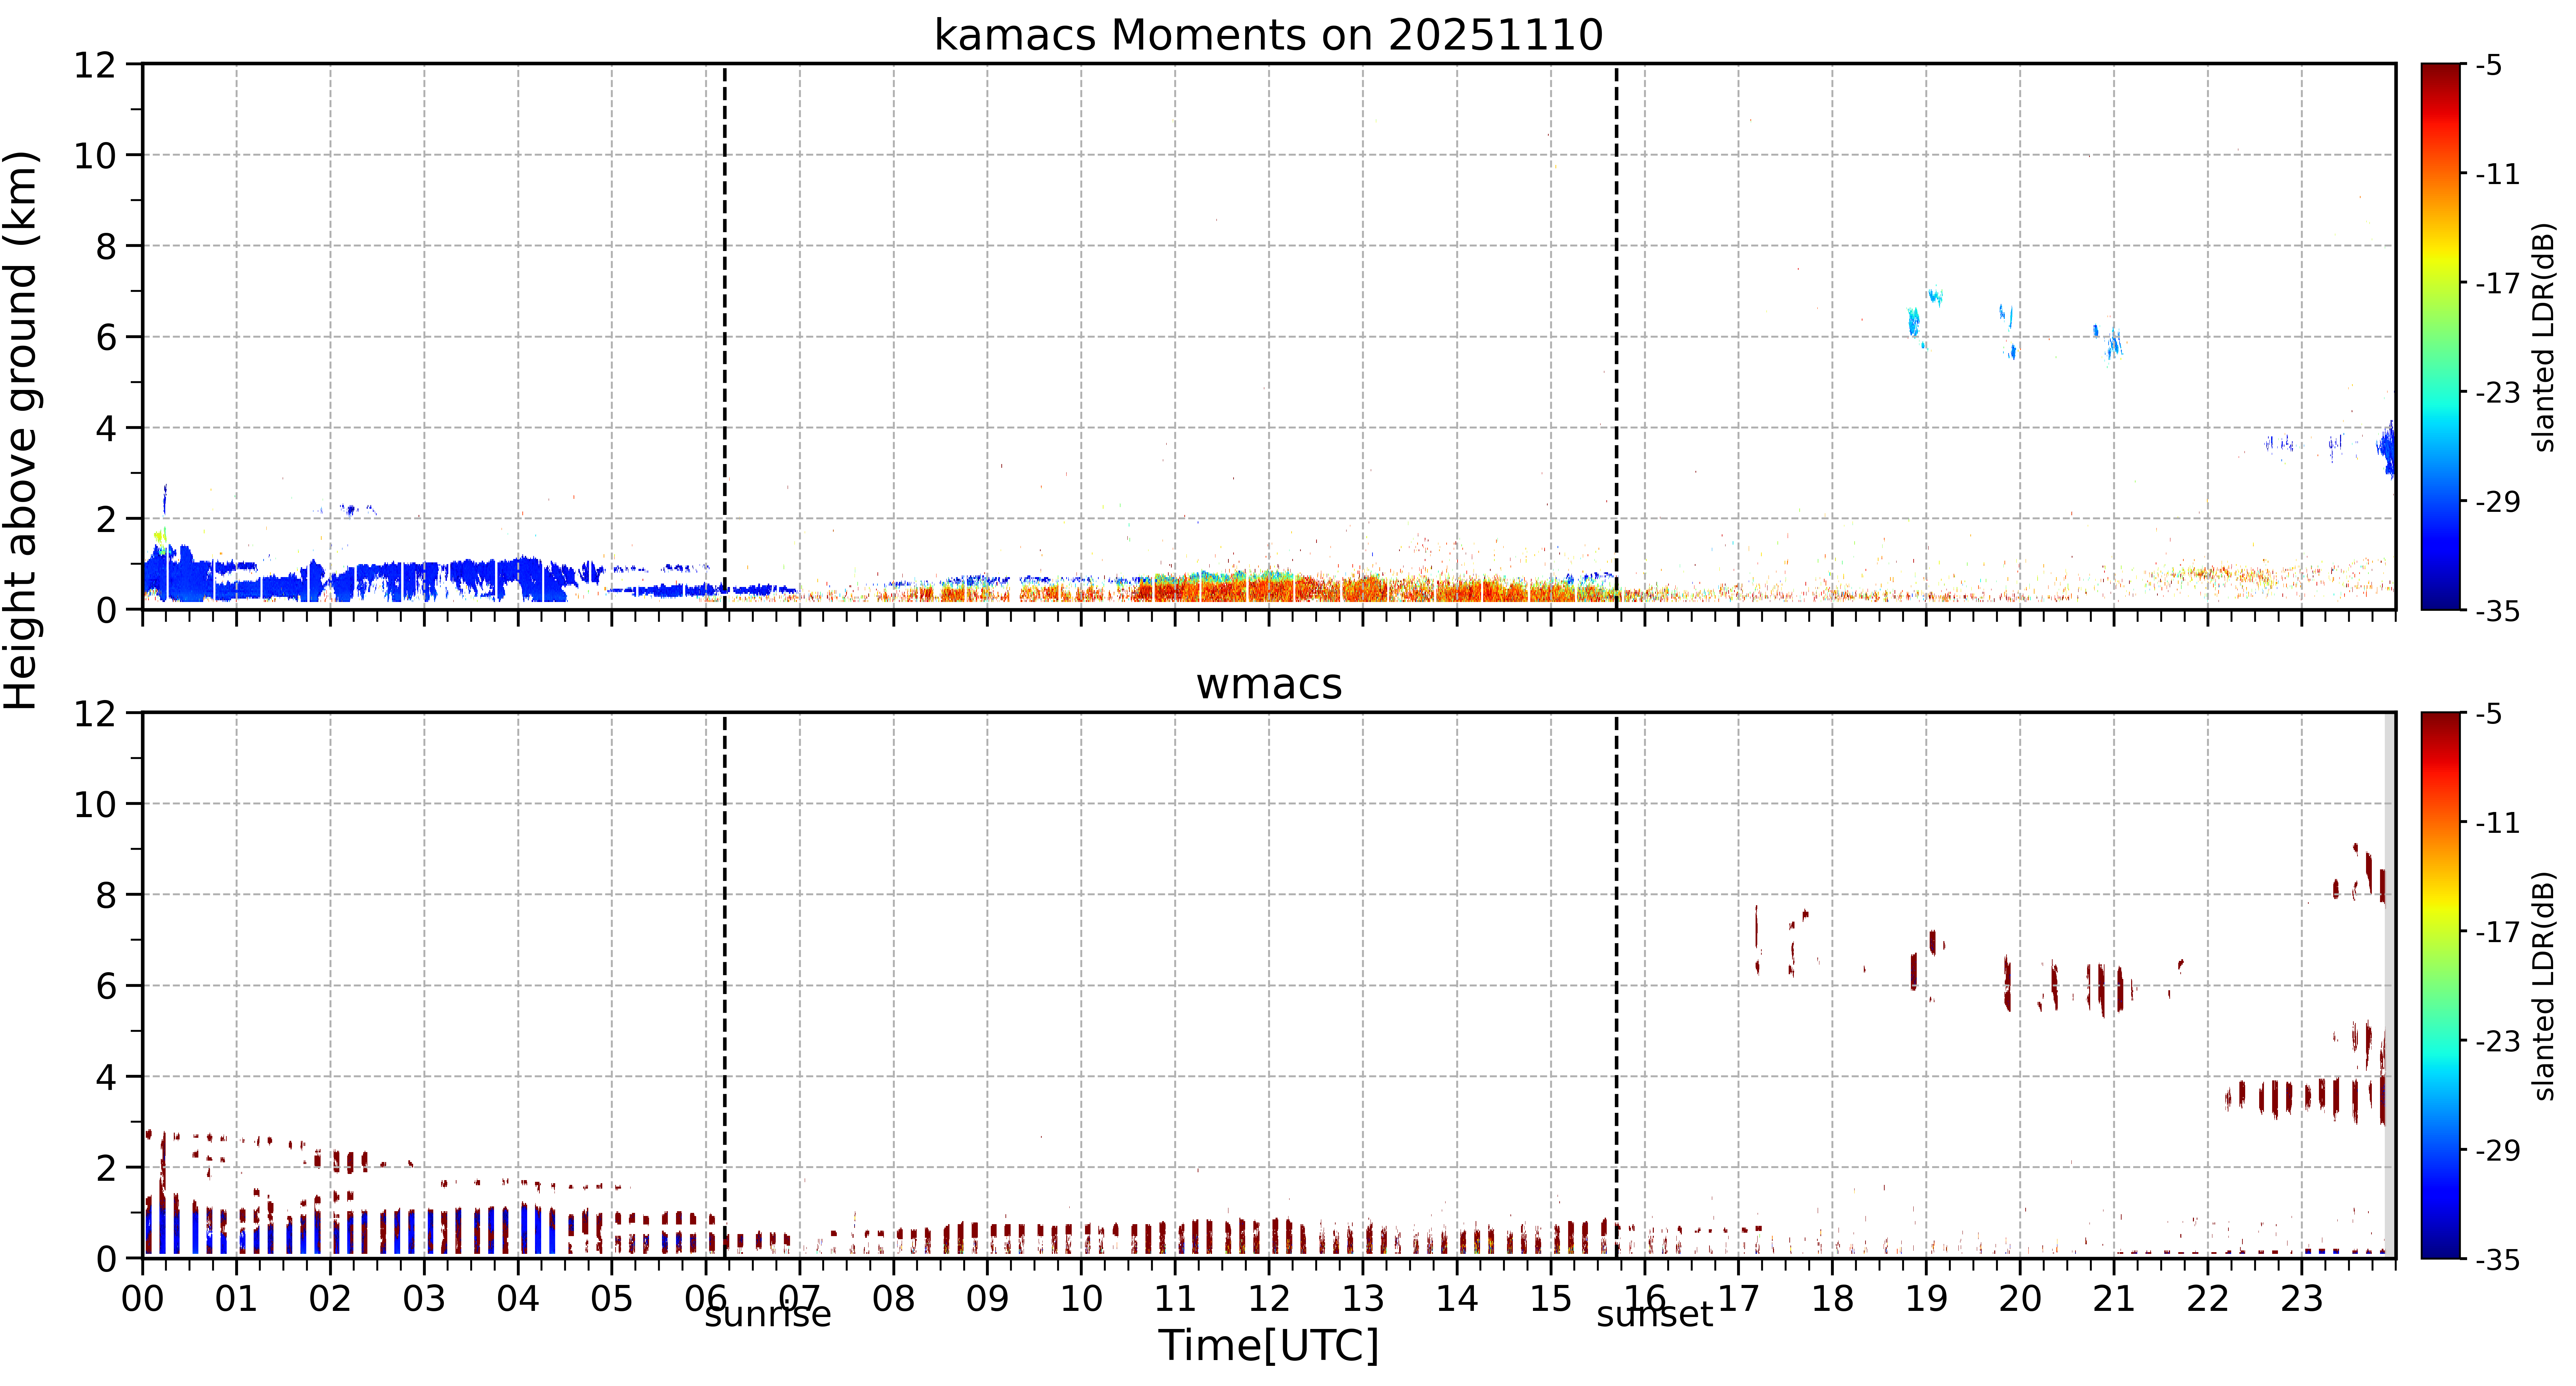Viewport: 2576px width, 1386px height.
Task: Click the '6' height tick in kamacs panel
Action: click(106, 338)
